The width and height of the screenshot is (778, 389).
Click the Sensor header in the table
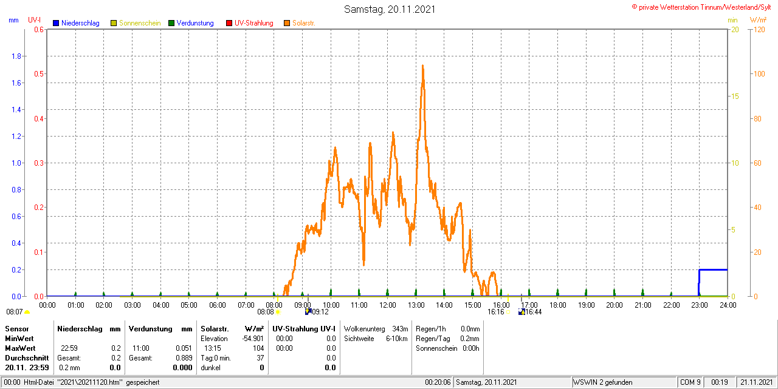[x=16, y=328]
